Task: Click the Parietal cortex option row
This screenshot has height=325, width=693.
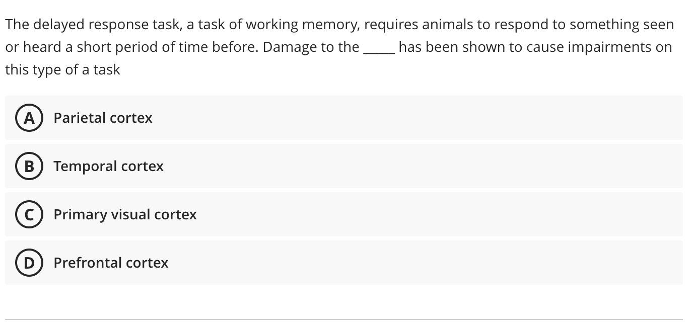Action: coord(302,118)
